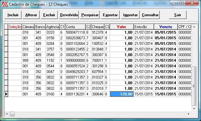
Task: Click cheque number 700011
Action: 98,60
